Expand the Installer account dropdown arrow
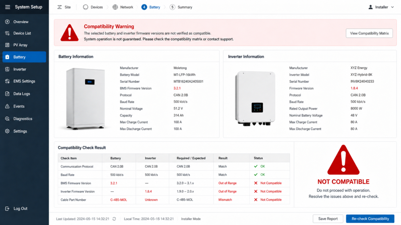 tap(392, 7)
